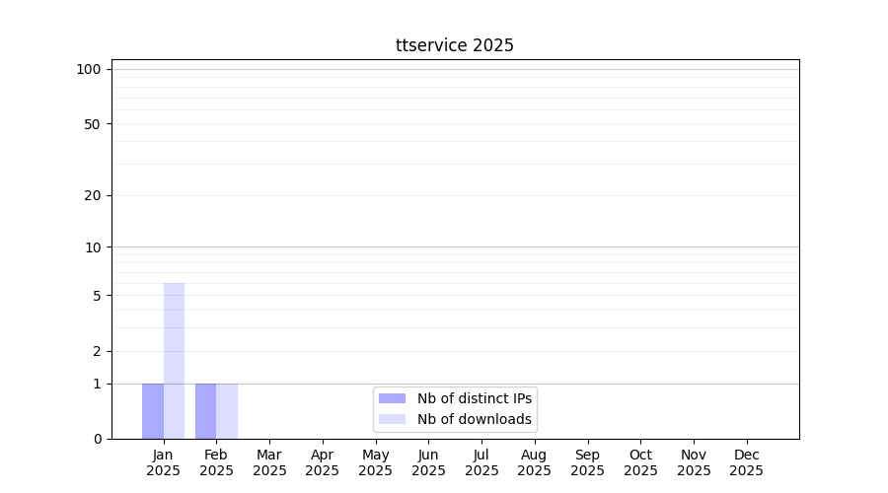Click the 50 tick on the y-axis
This screenshot has height=493, width=888.
click(x=93, y=124)
